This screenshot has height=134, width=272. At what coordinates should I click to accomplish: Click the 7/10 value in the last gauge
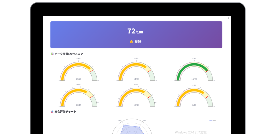(x=194, y=105)
